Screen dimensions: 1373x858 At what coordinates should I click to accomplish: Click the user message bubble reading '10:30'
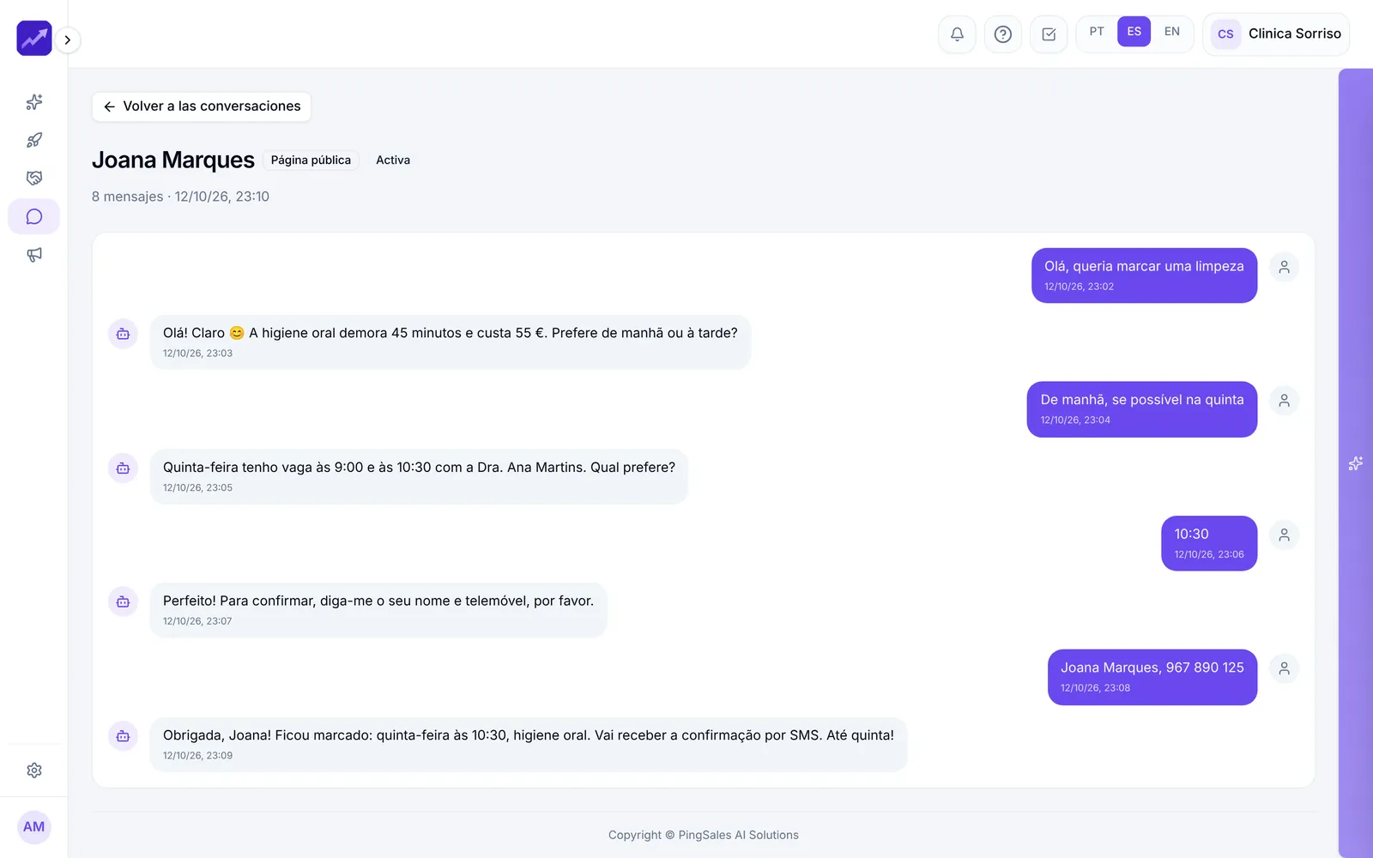tap(1209, 543)
